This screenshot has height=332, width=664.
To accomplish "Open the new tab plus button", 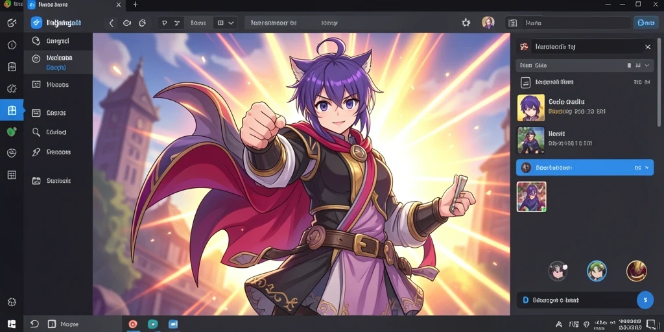I will (x=135, y=5).
